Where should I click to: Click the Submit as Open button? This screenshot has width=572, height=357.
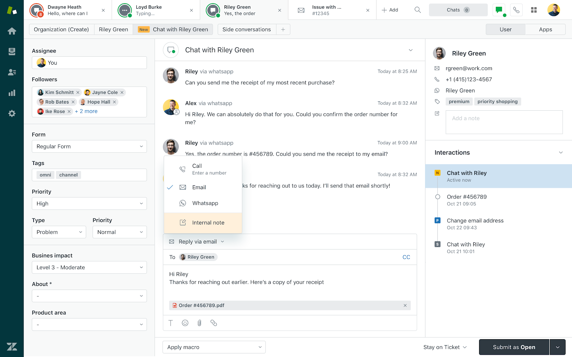tap(514, 347)
